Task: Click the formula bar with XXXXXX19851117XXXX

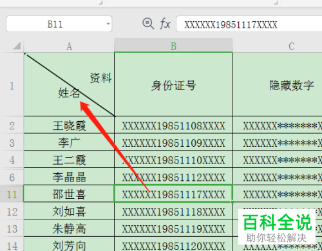Action: pos(249,24)
